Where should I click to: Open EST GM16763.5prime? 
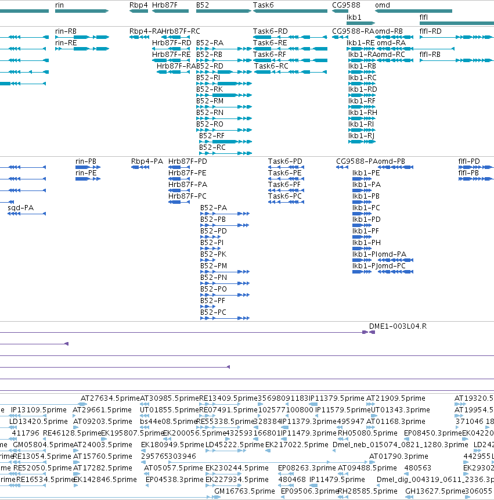[244, 491]
